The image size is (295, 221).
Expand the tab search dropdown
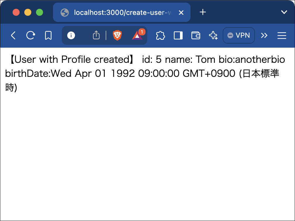[284, 12]
